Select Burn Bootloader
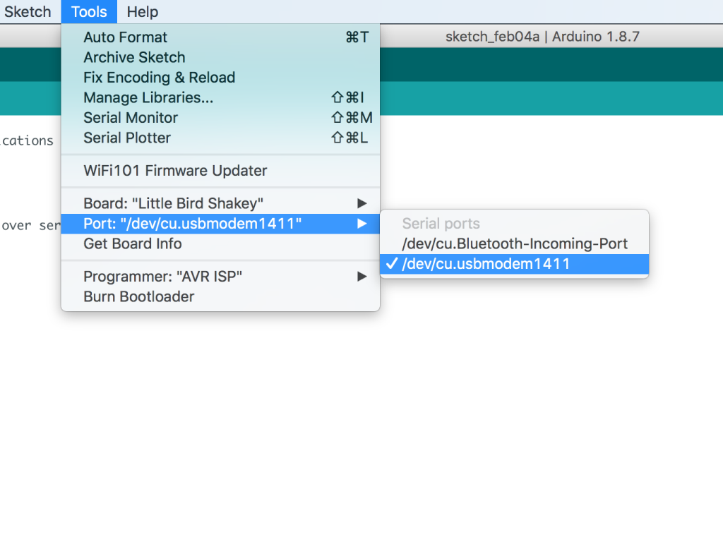The width and height of the screenshot is (723, 542). click(220, 297)
